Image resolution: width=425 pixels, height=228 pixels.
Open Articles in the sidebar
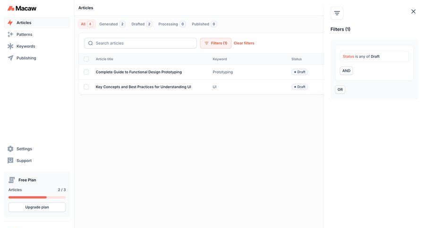tap(37, 23)
